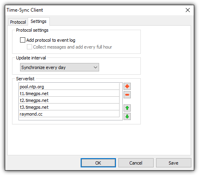Viewport: 199px width, 175px height.
Task: Click the Cancel button
Action: [136, 163]
